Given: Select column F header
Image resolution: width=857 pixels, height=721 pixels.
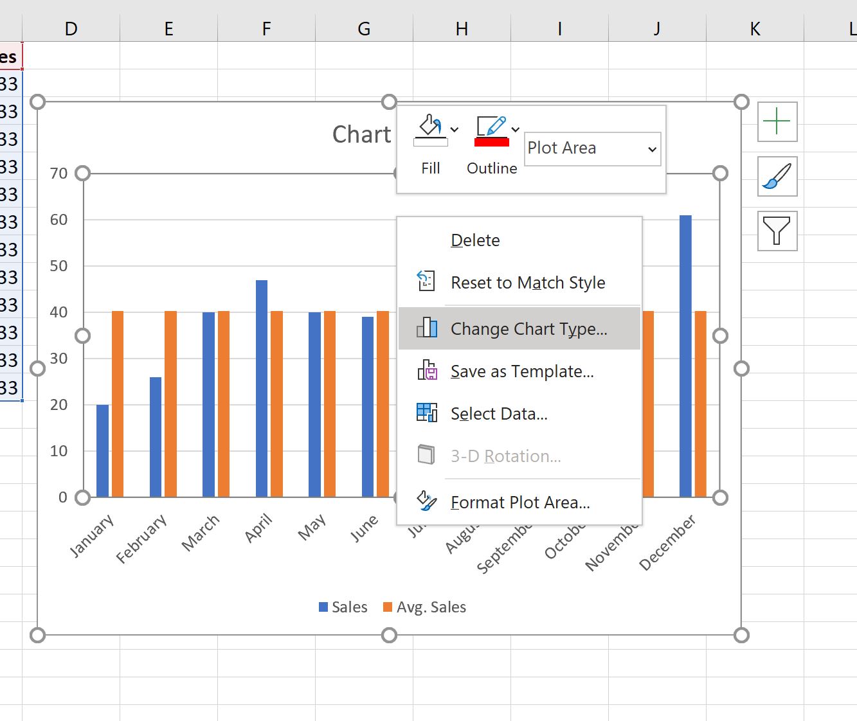Looking at the screenshot, I should [x=266, y=29].
